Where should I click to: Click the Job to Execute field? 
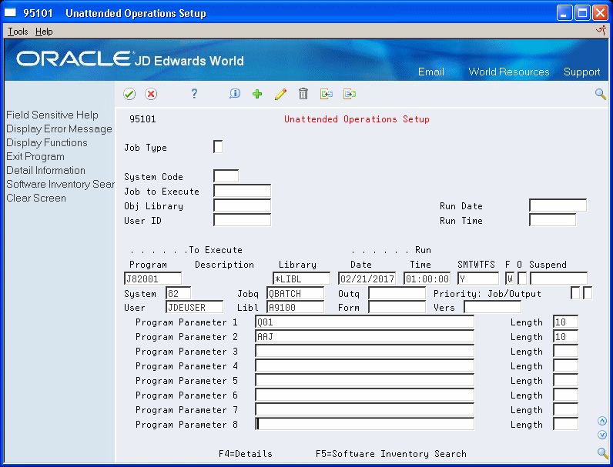coord(242,191)
